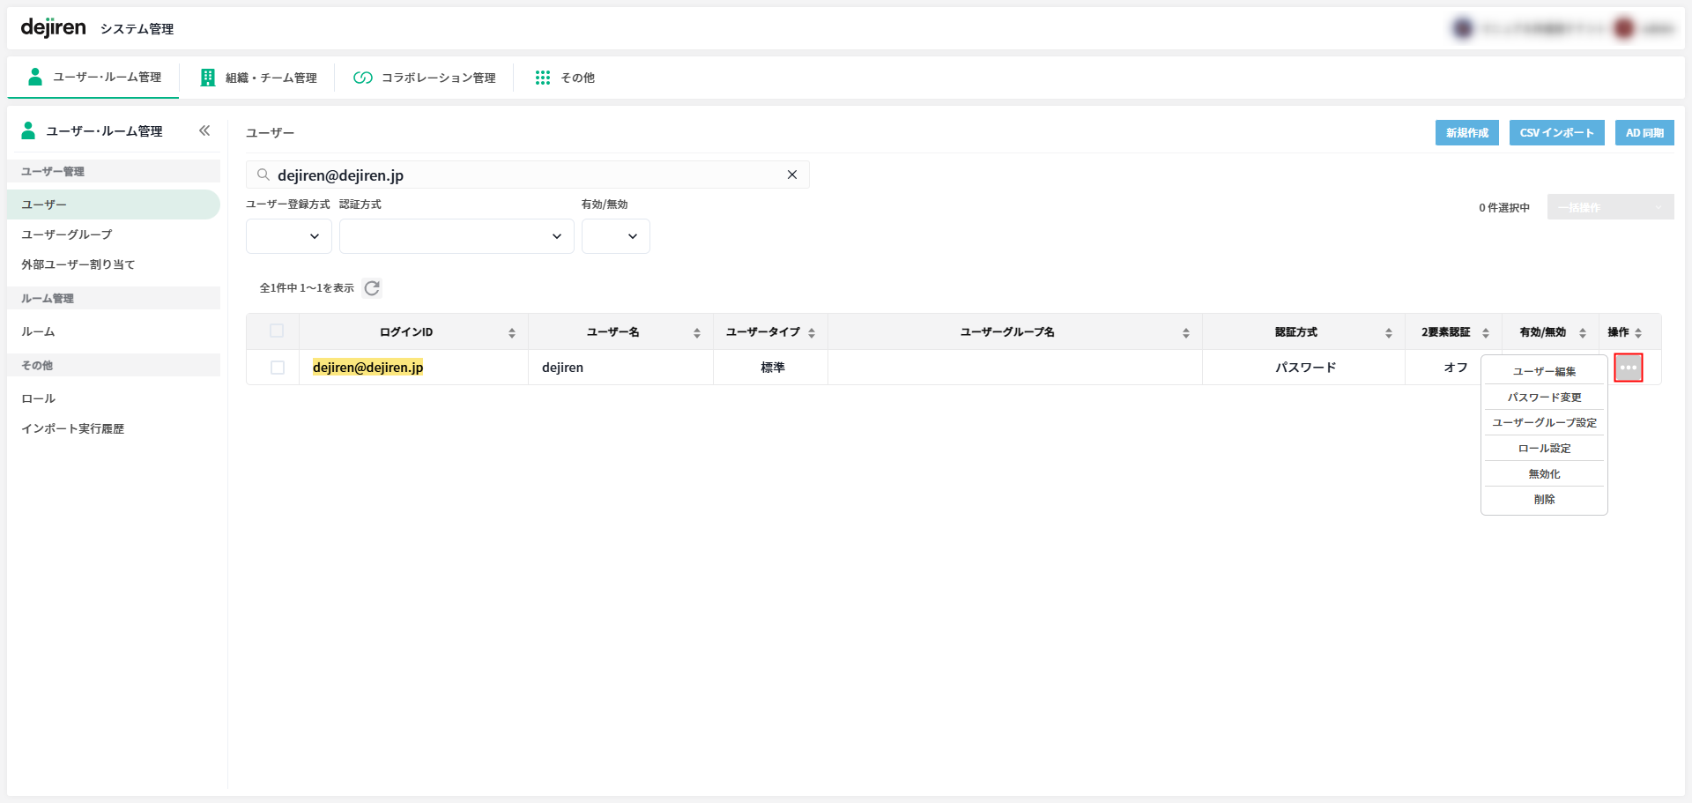Select ユーザーグループ in sidebar
Image resolution: width=1692 pixels, height=803 pixels.
point(67,234)
